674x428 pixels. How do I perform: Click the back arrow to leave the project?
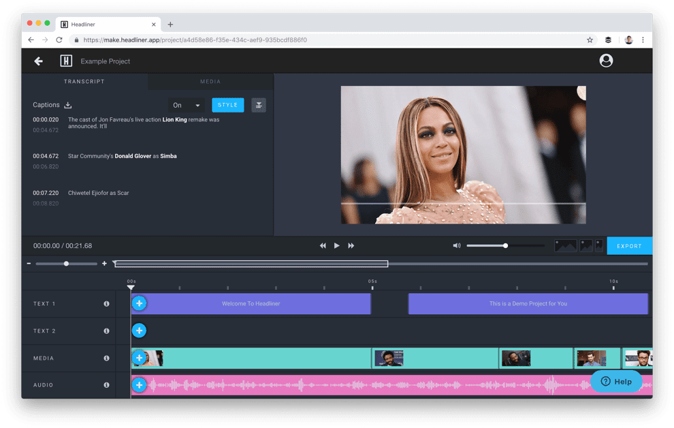pyautogui.click(x=39, y=61)
